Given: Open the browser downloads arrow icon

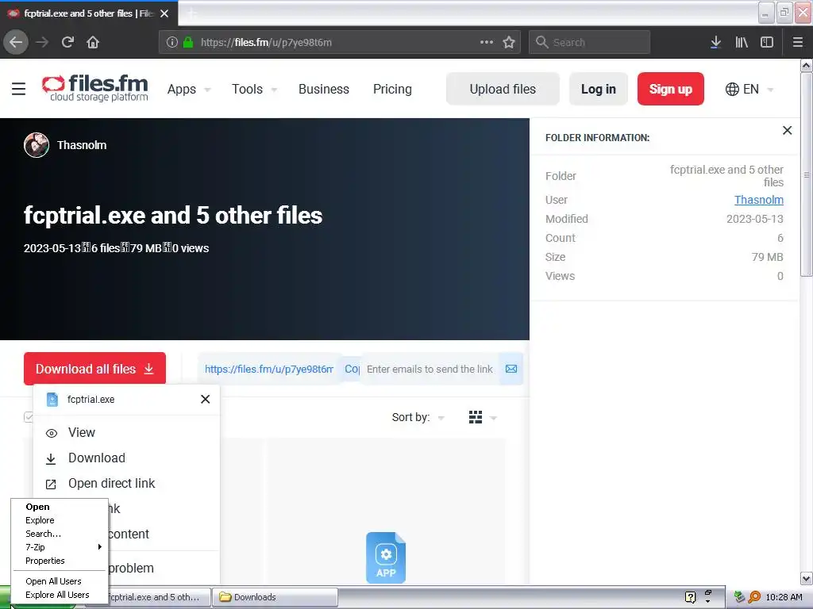Looking at the screenshot, I should click(x=715, y=42).
